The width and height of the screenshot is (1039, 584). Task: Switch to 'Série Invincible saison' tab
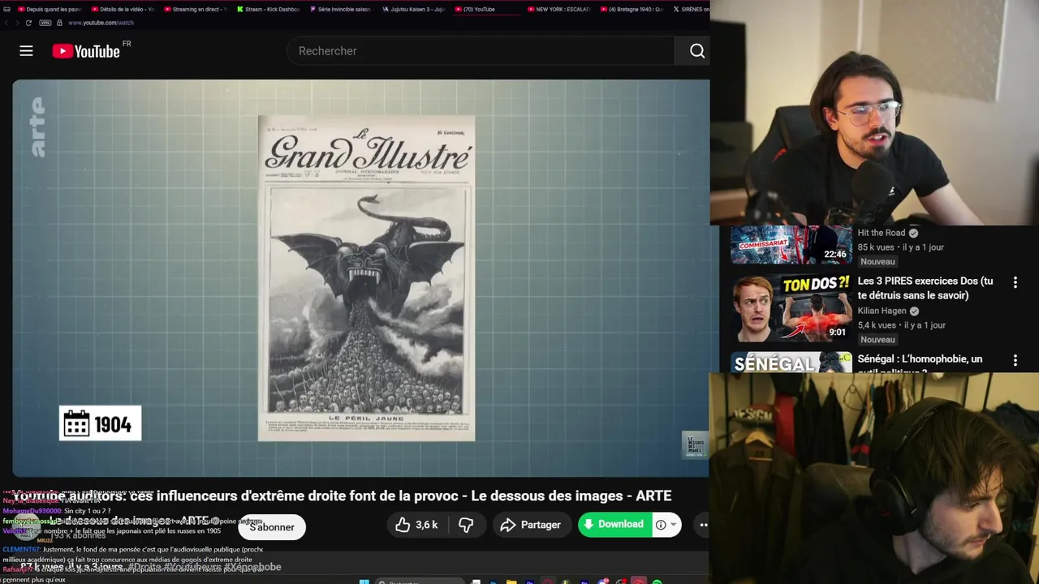click(x=340, y=9)
